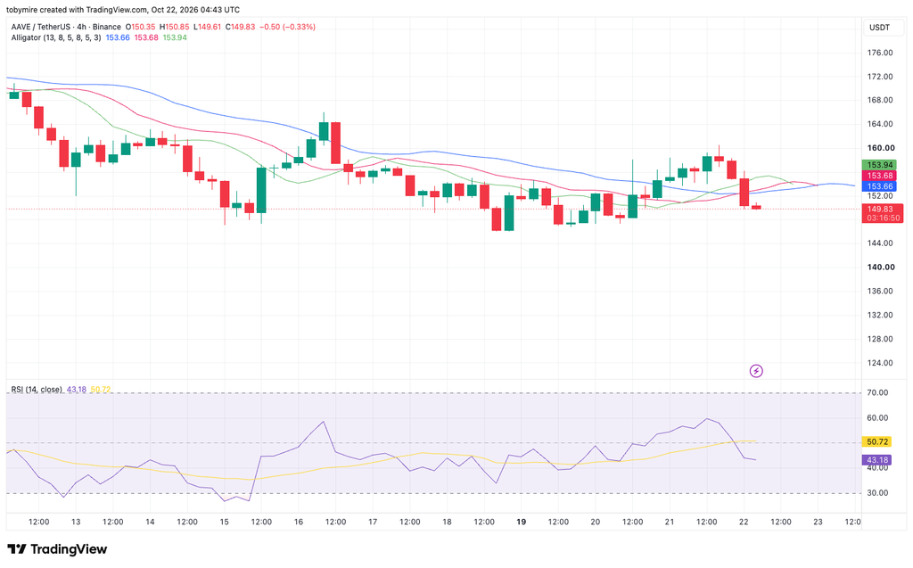
Task: Click the pink 153.68 price axis tag
Action: coord(879,176)
